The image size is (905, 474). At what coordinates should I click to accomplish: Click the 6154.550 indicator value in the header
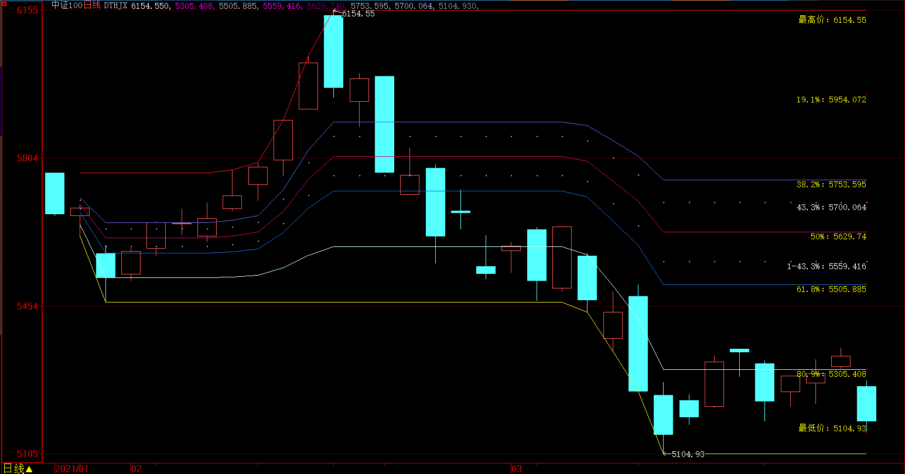[151, 6]
